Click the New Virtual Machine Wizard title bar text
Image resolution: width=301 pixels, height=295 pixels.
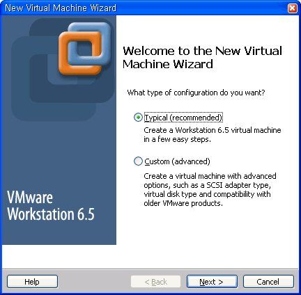(x=61, y=8)
